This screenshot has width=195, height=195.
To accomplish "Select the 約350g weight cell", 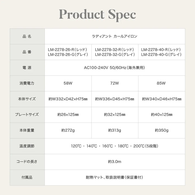I will click(x=162, y=130).
